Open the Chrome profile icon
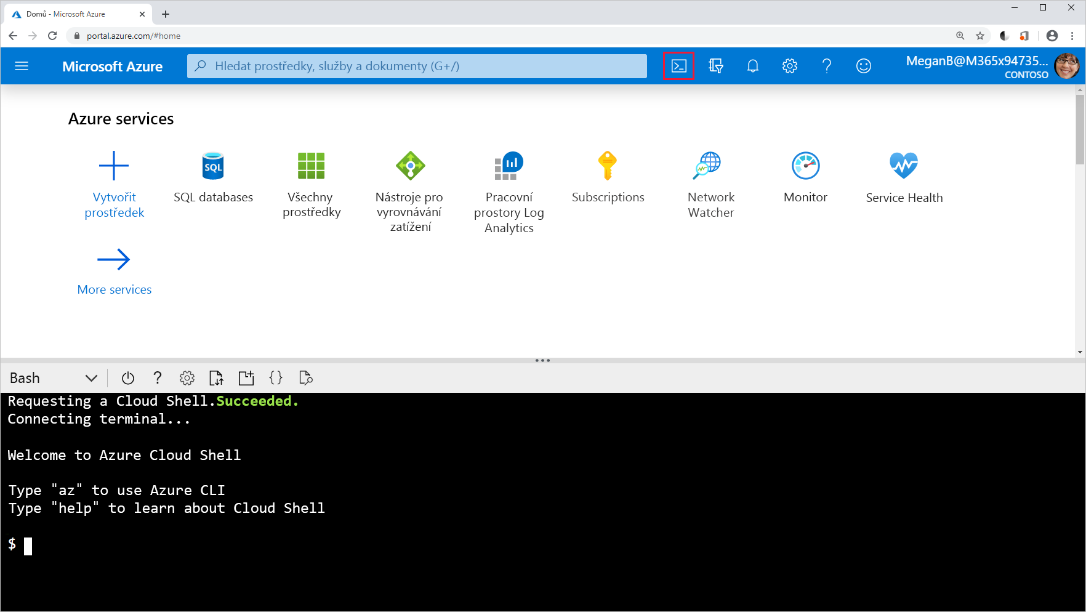1086x612 pixels. (x=1052, y=36)
